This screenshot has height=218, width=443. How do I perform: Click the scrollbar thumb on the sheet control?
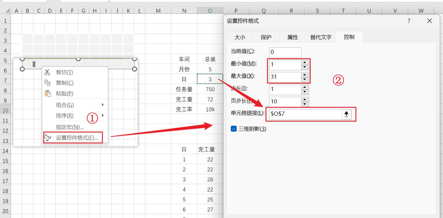pos(34,64)
